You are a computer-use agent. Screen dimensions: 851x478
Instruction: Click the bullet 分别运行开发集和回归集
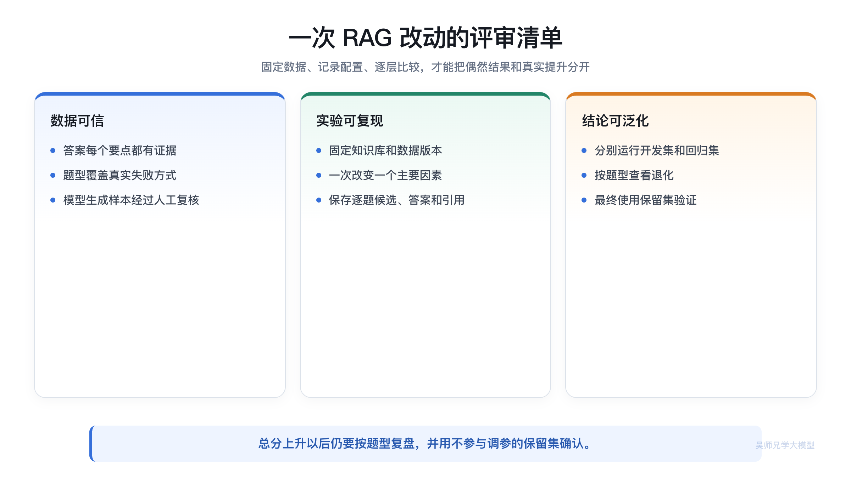point(657,150)
